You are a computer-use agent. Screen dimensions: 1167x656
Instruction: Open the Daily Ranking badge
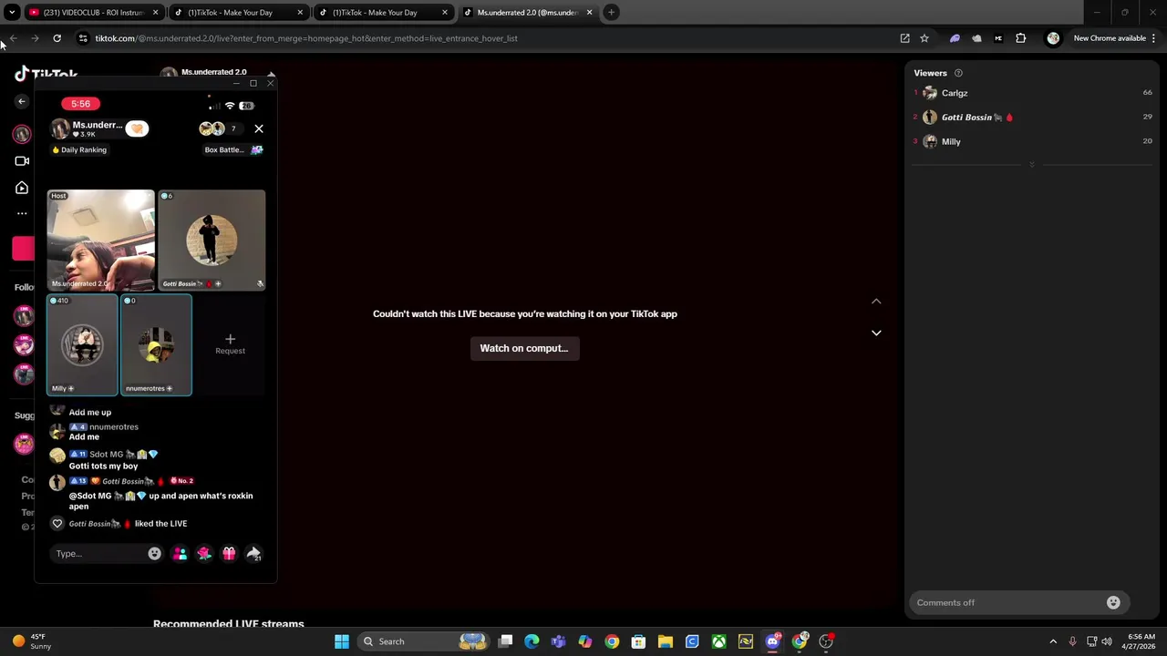[79, 149]
